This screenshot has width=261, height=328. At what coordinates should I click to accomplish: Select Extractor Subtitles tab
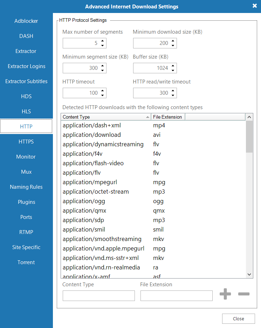(26, 81)
